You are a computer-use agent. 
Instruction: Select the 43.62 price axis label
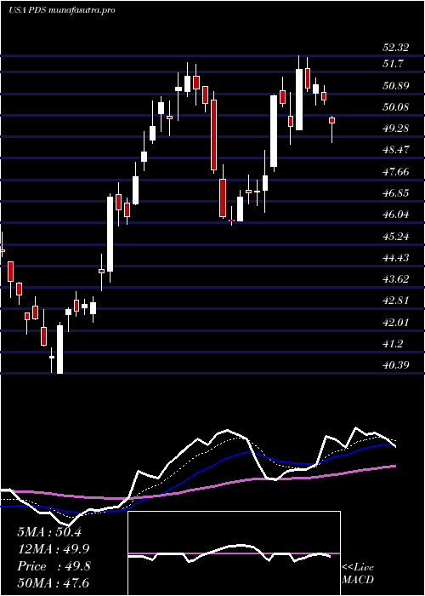[396, 279]
